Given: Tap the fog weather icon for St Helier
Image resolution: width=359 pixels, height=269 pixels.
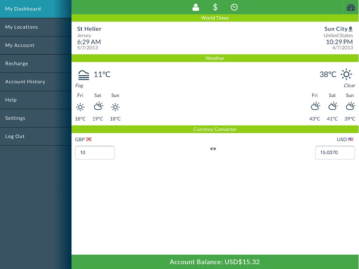Looking at the screenshot, I should click(x=83, y=75).
